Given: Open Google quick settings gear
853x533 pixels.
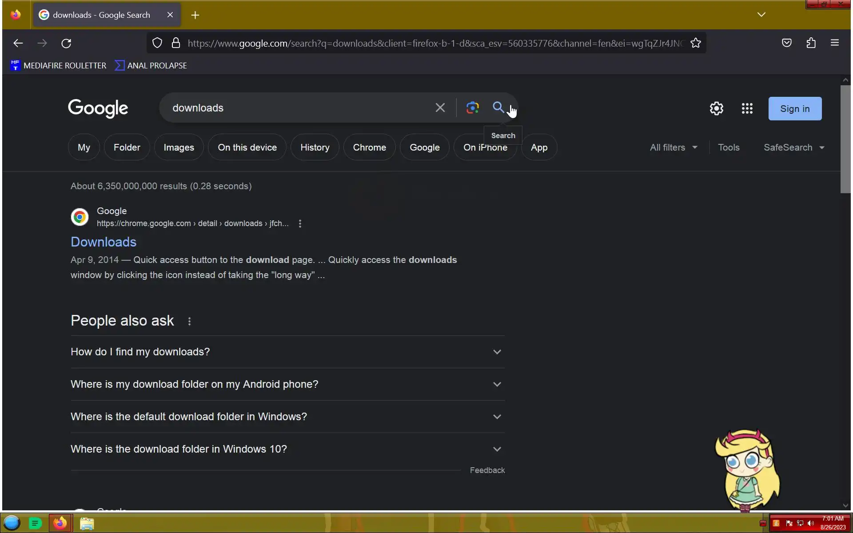Looking at the screenshot, I should [x=716, y=108].
